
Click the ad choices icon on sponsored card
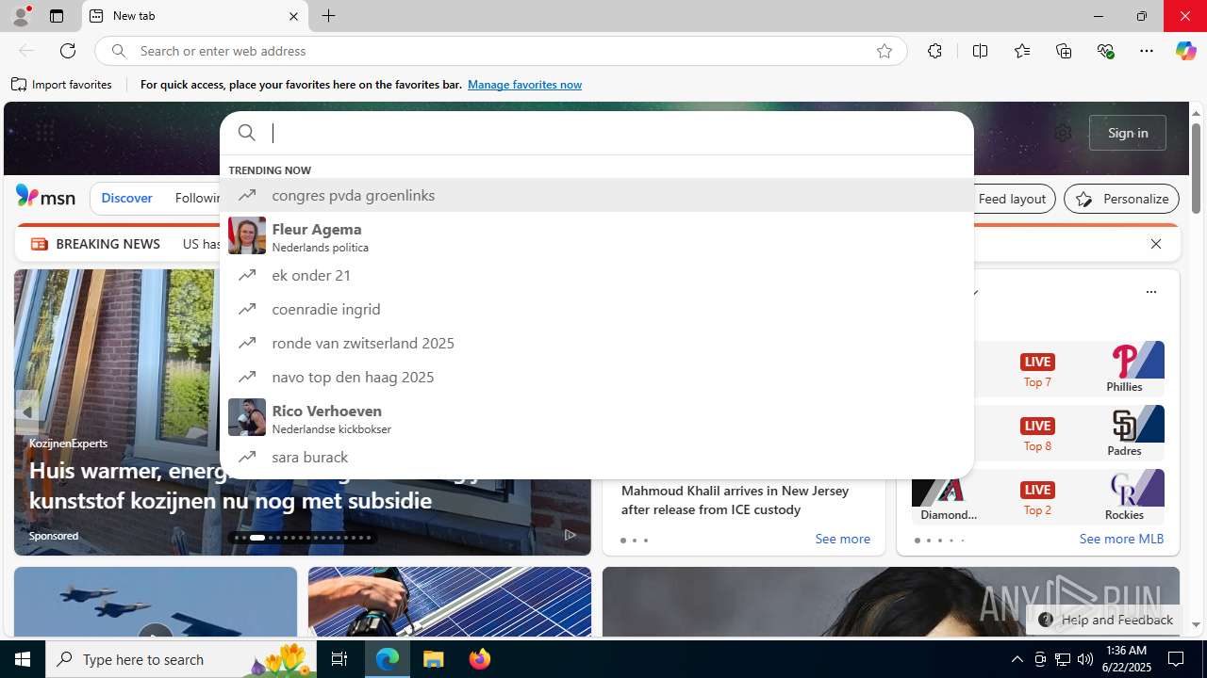(570, 534)
